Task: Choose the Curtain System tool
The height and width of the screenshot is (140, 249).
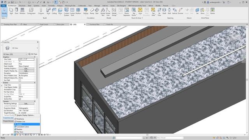Action: coord(67,12)
